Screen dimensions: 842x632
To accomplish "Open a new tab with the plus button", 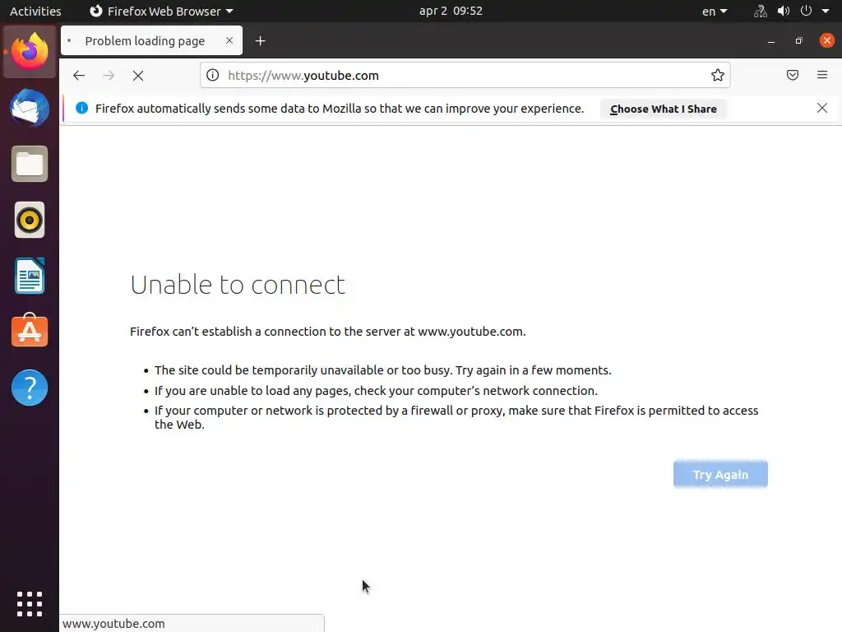I will 261,41.
